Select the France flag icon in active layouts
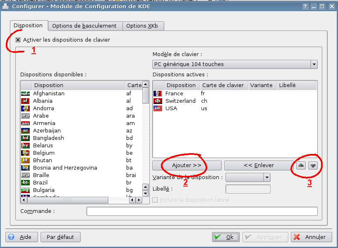338x248 pixels. point(158,94)
